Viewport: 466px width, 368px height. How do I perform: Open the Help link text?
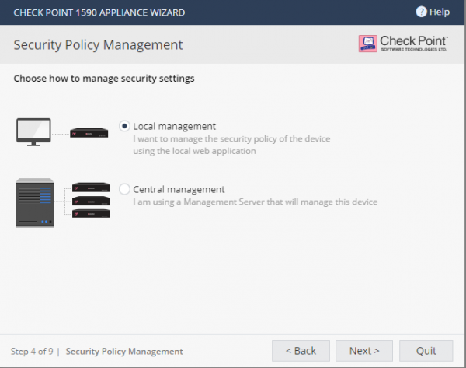point(440,12)
